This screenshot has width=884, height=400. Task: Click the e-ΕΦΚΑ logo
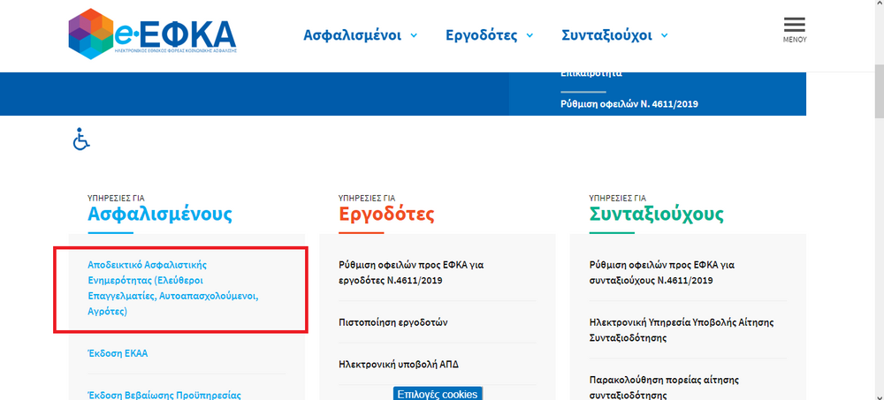point(152,34)
